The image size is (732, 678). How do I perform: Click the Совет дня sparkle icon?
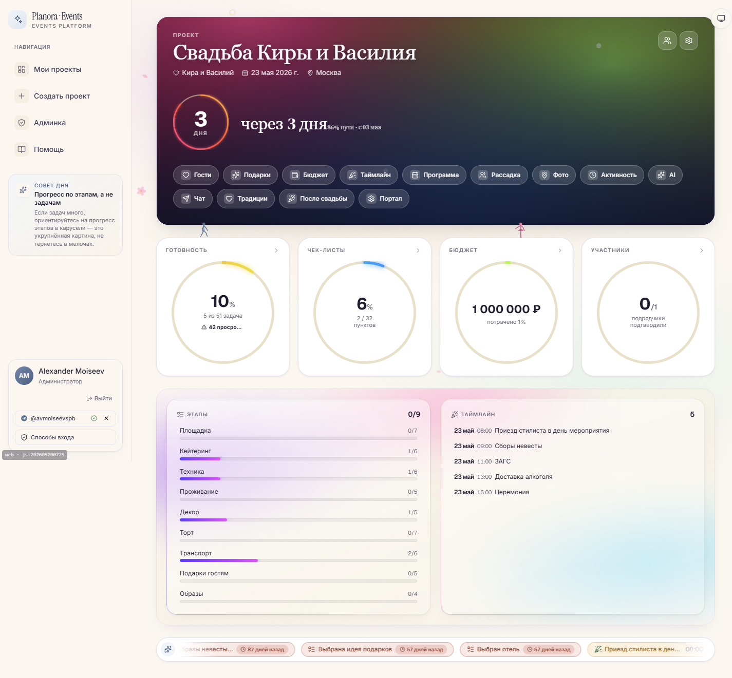click(23, 190)
